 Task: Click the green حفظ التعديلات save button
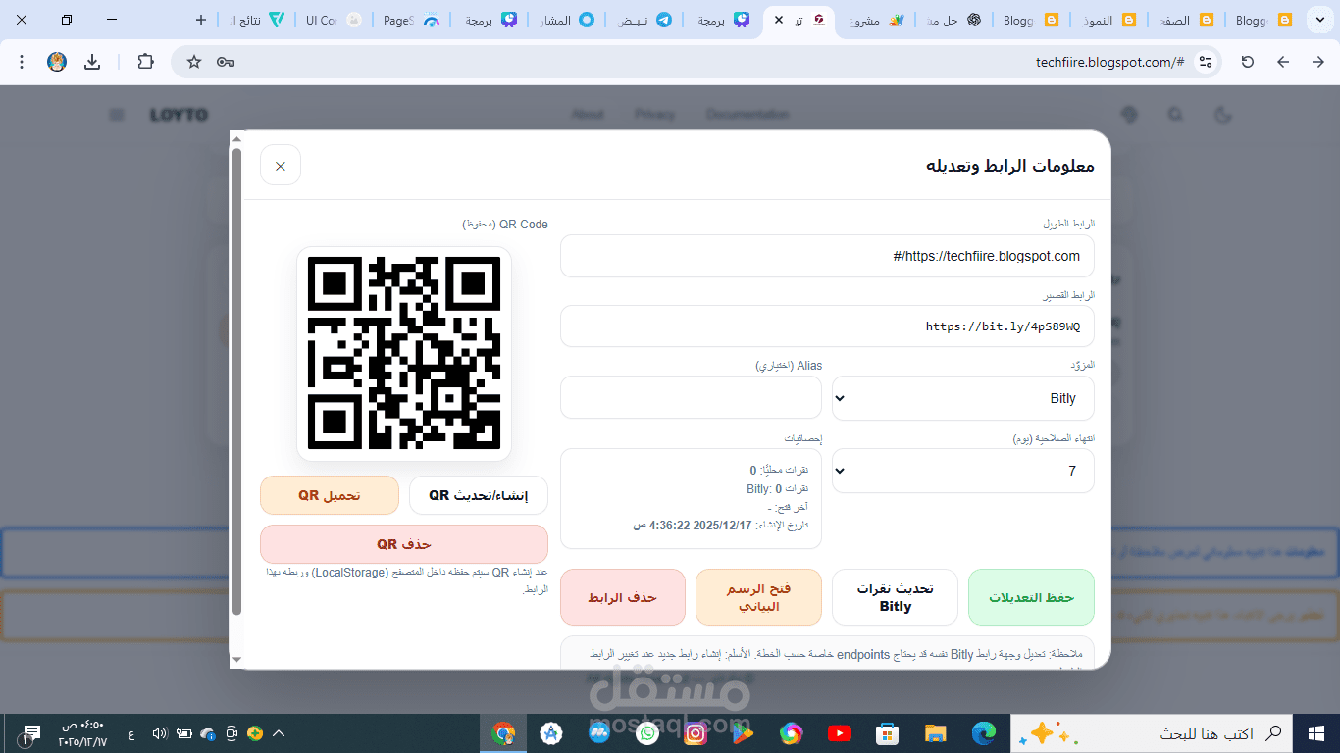pyautogui.click(x=1031, y=597)
